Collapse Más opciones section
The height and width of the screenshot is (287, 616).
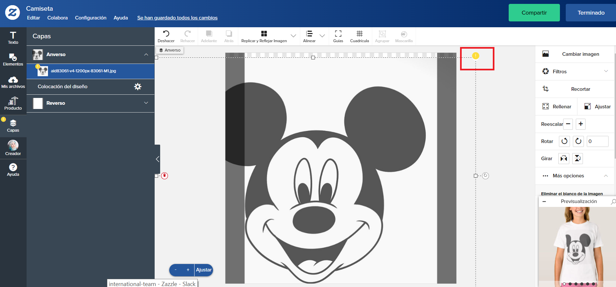tap(606, 176)
